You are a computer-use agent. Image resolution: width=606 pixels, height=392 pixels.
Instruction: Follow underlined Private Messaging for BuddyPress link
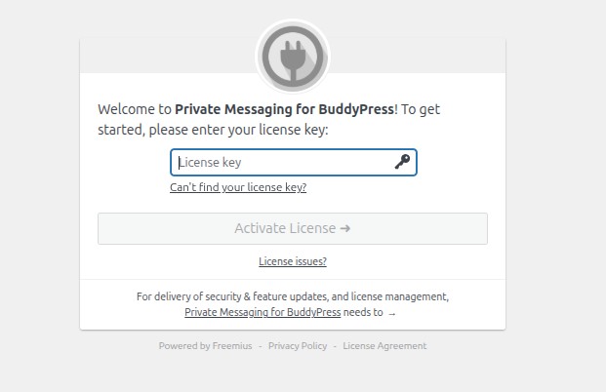tap(263, 313)
